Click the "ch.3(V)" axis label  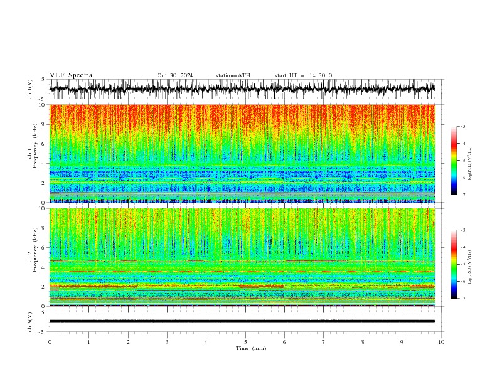pos(30,322)
